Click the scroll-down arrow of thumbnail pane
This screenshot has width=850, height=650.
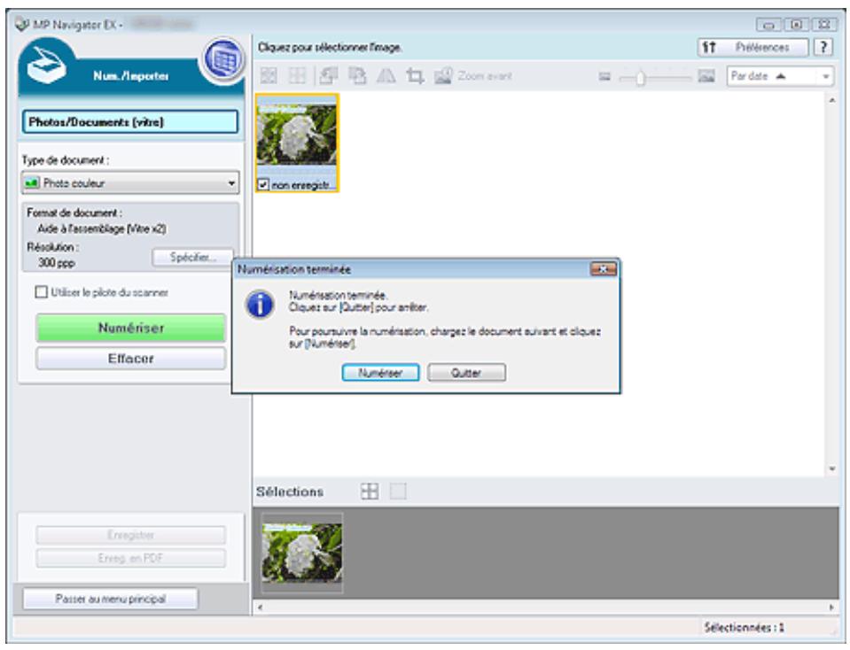pyautogui.click(x=832, y=469)
